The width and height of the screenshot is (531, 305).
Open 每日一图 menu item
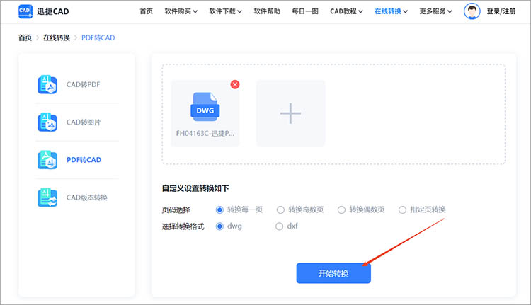[x=305, y=11]
